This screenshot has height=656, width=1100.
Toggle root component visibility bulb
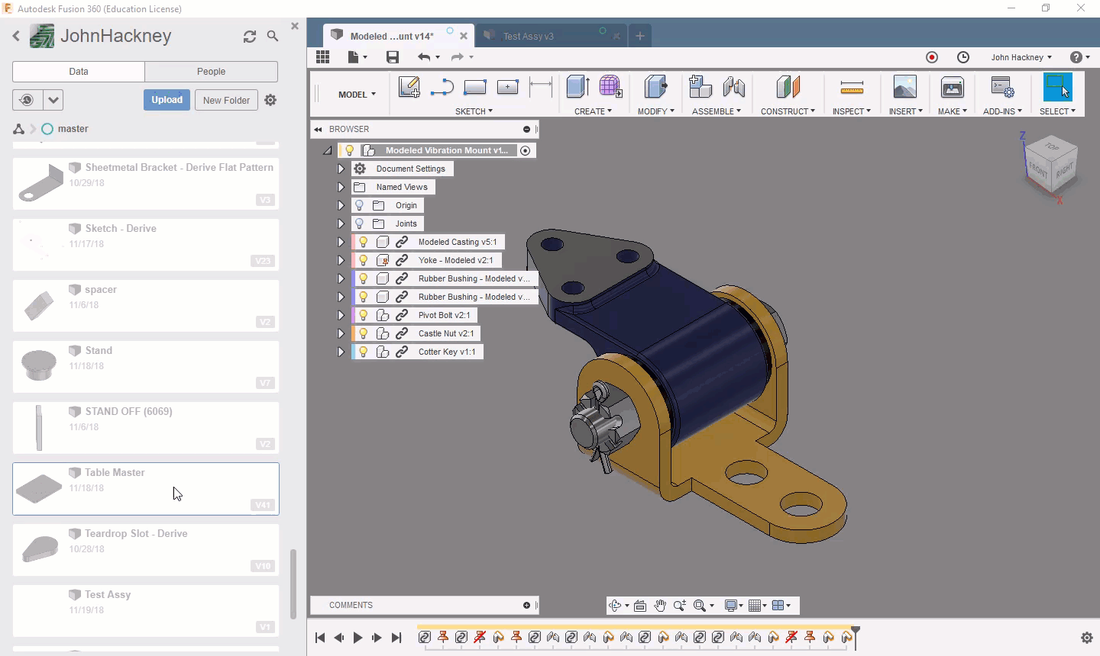[350, 150]
